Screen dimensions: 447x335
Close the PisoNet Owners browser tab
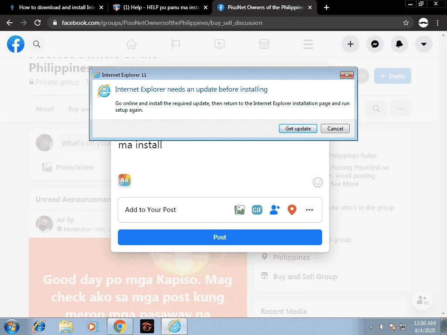[310, 7]
